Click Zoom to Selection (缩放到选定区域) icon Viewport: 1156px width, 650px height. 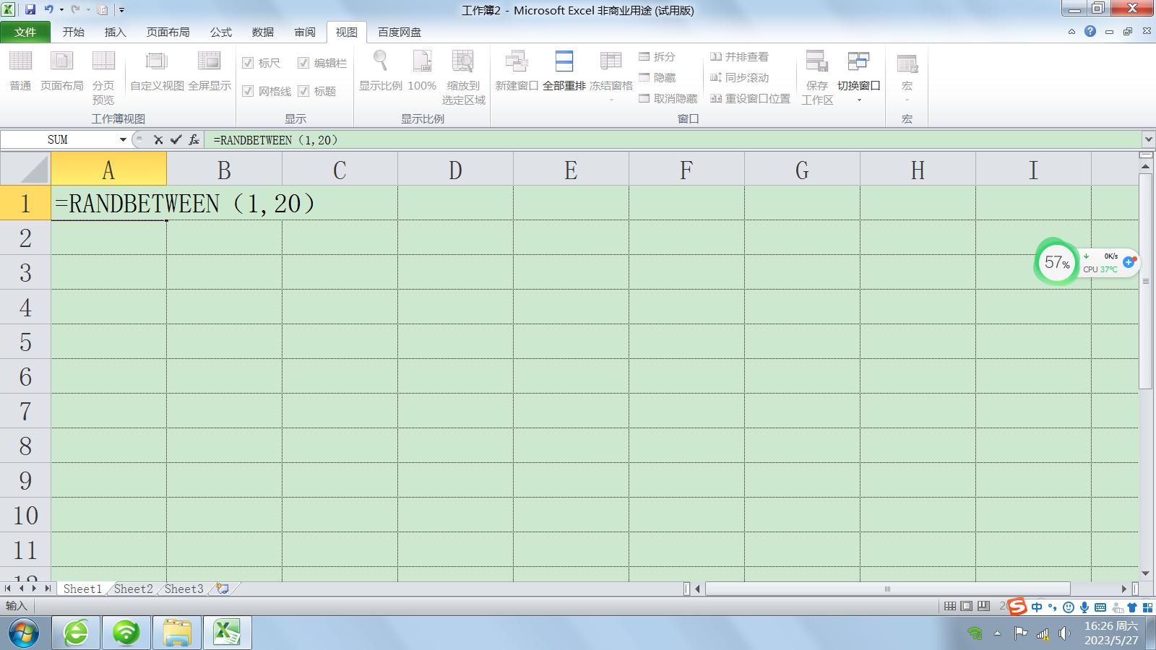pyautogui.click(x=462, y=63)
